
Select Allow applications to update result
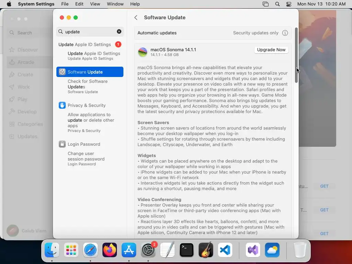(x=91, y=122)
